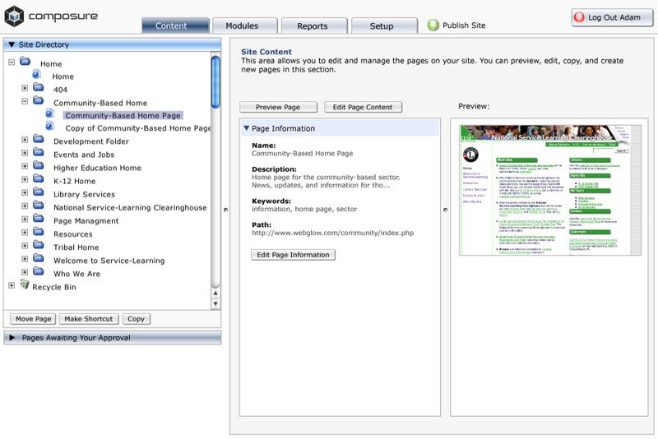
Task: Expand the 404 folder tree node
Action: (x=25, y=89)
